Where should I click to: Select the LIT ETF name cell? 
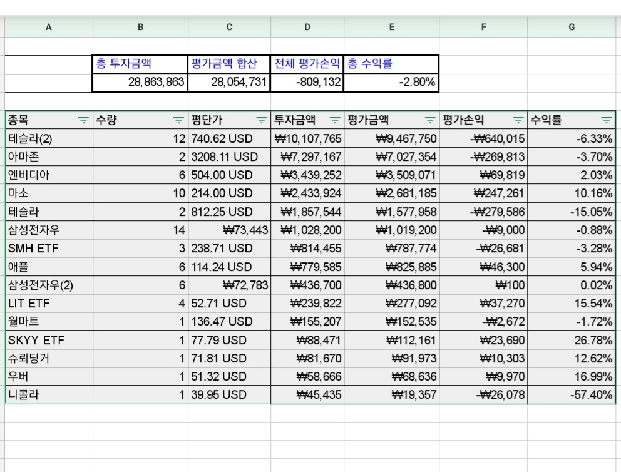pos(49,304)
